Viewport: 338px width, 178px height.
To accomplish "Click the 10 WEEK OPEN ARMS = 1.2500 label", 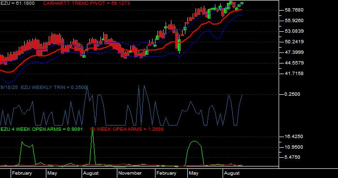I will click(127, 129).
